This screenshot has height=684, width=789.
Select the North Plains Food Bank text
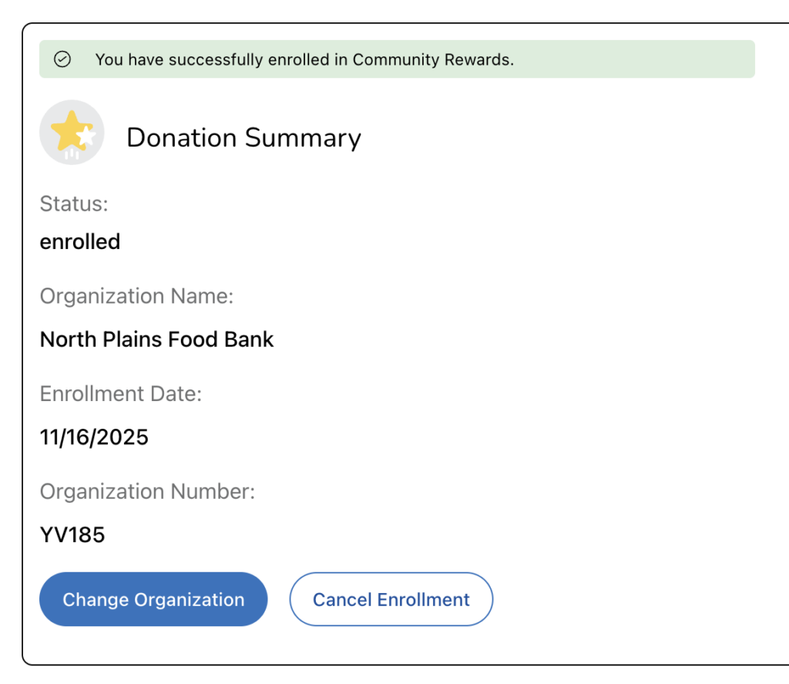(x=156, y=339)
